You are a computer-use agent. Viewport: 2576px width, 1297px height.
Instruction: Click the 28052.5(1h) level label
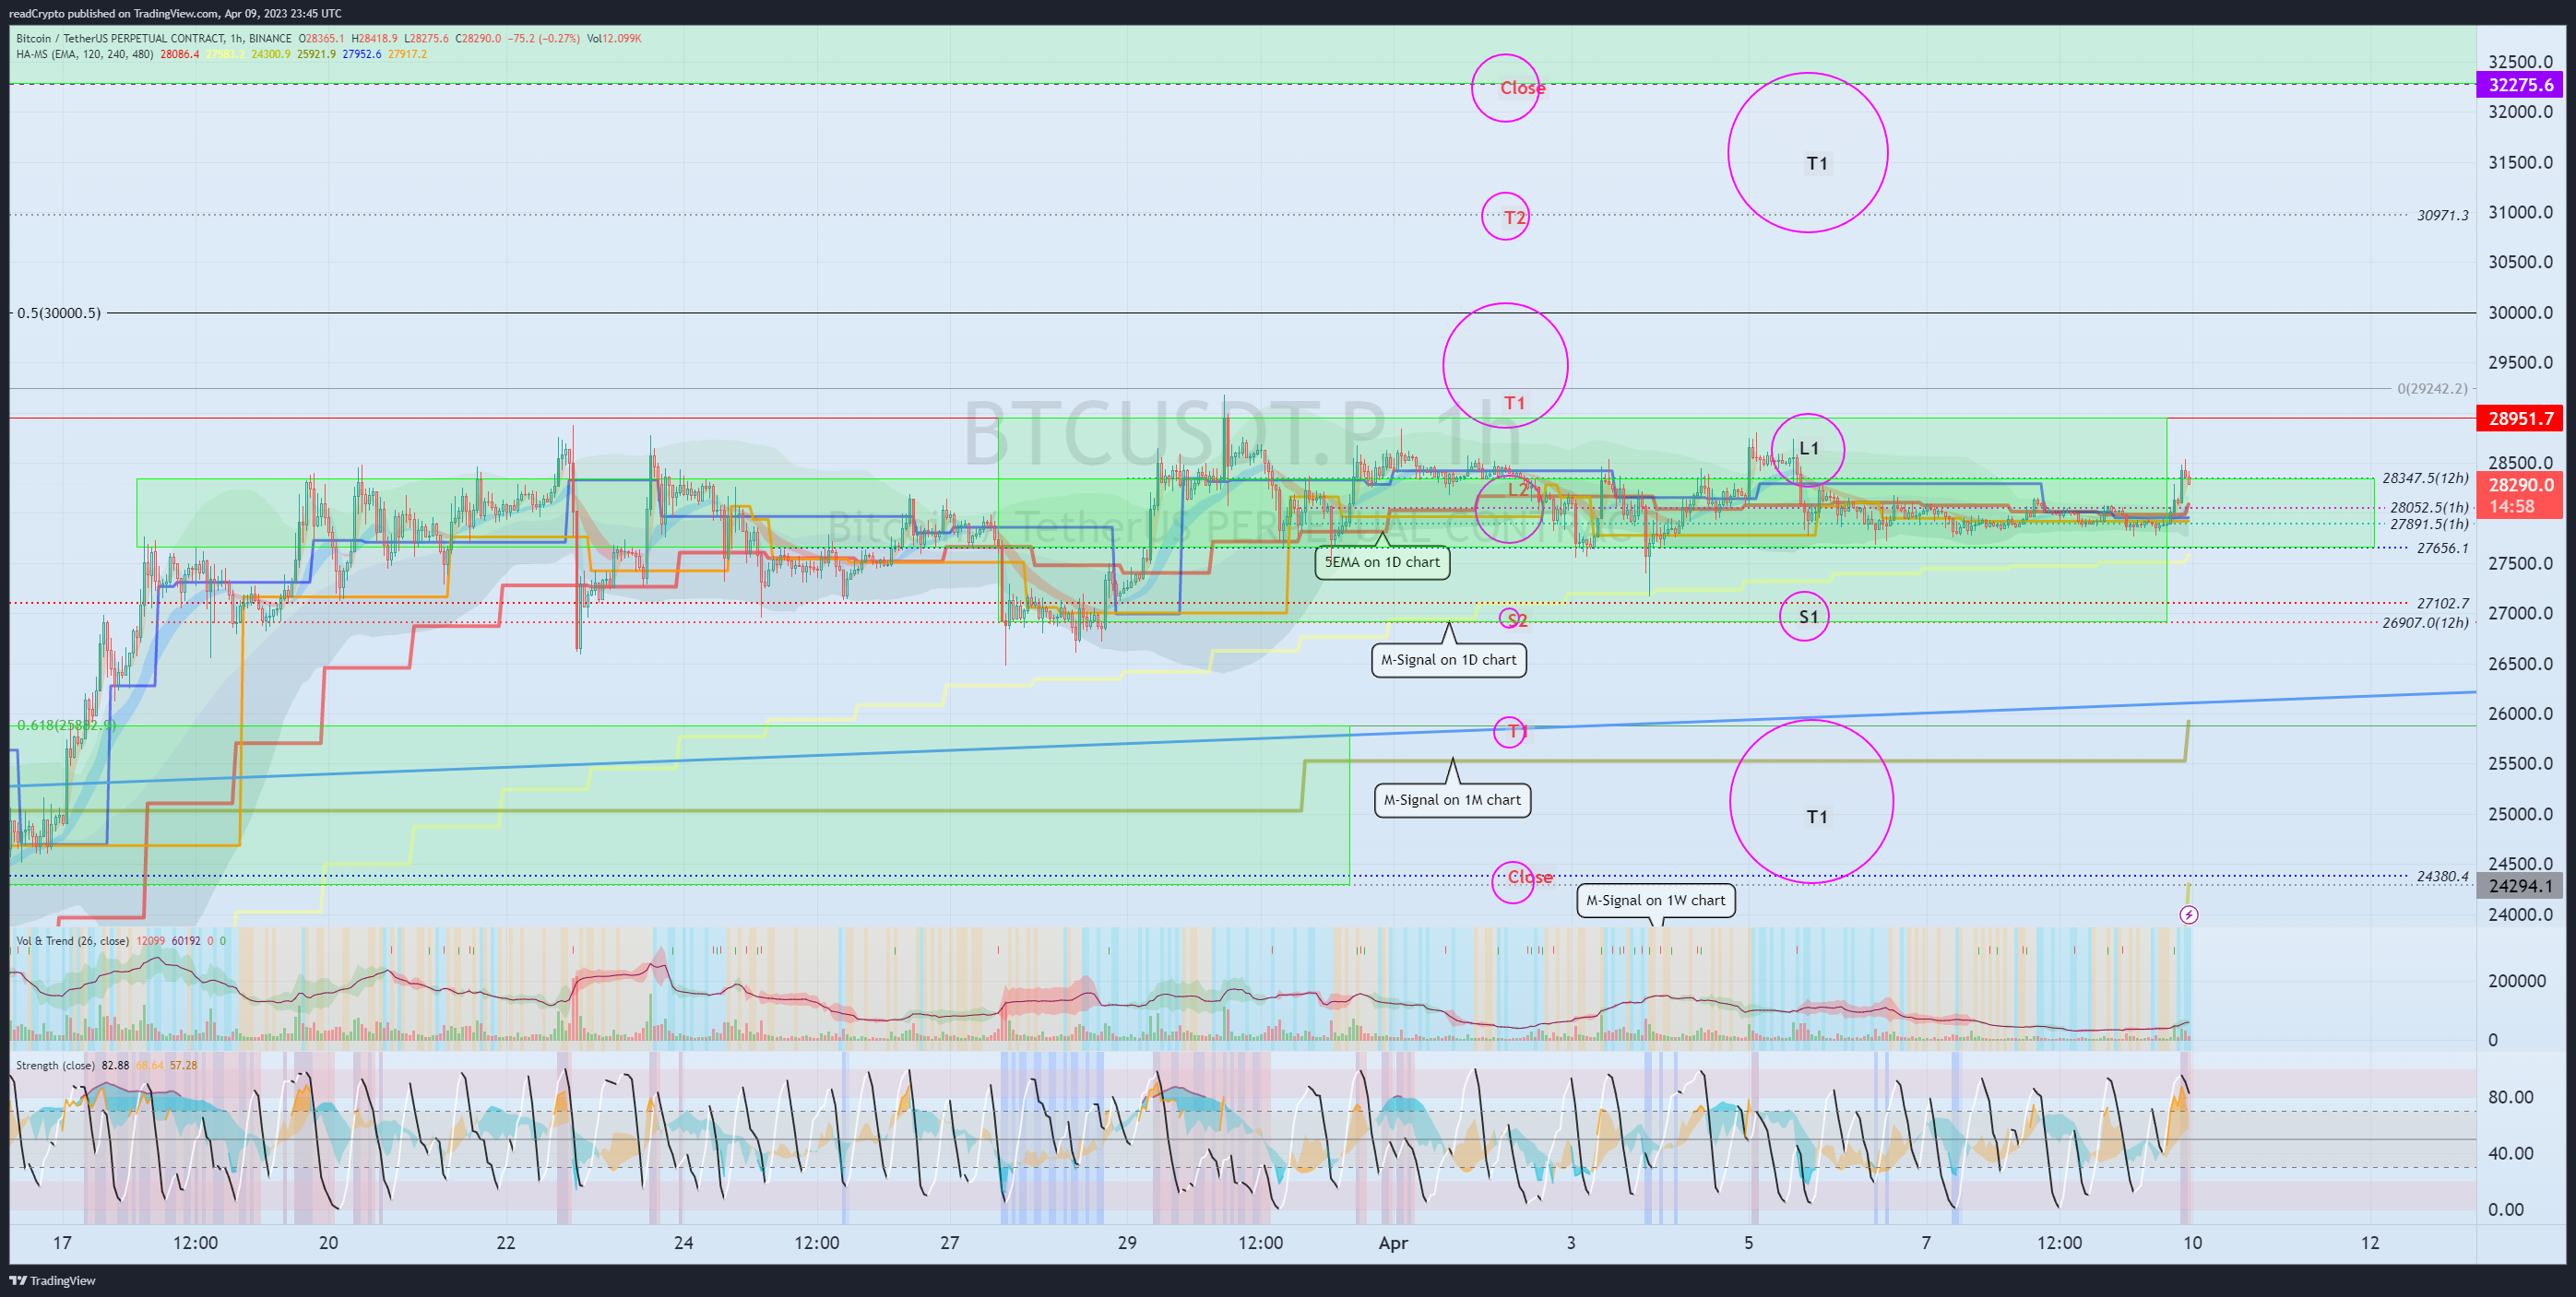coord(2428,508)
